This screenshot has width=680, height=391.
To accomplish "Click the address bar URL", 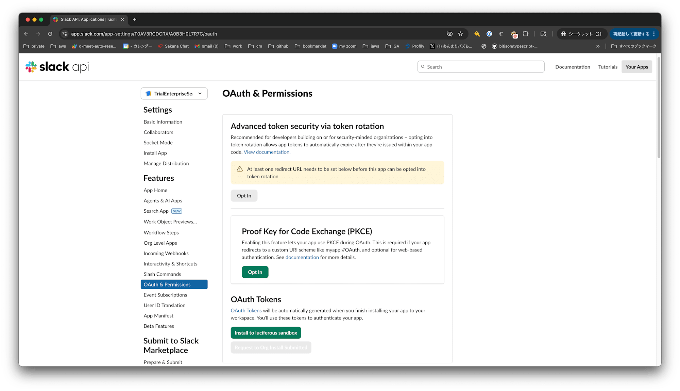I will (x=144, y=34).
